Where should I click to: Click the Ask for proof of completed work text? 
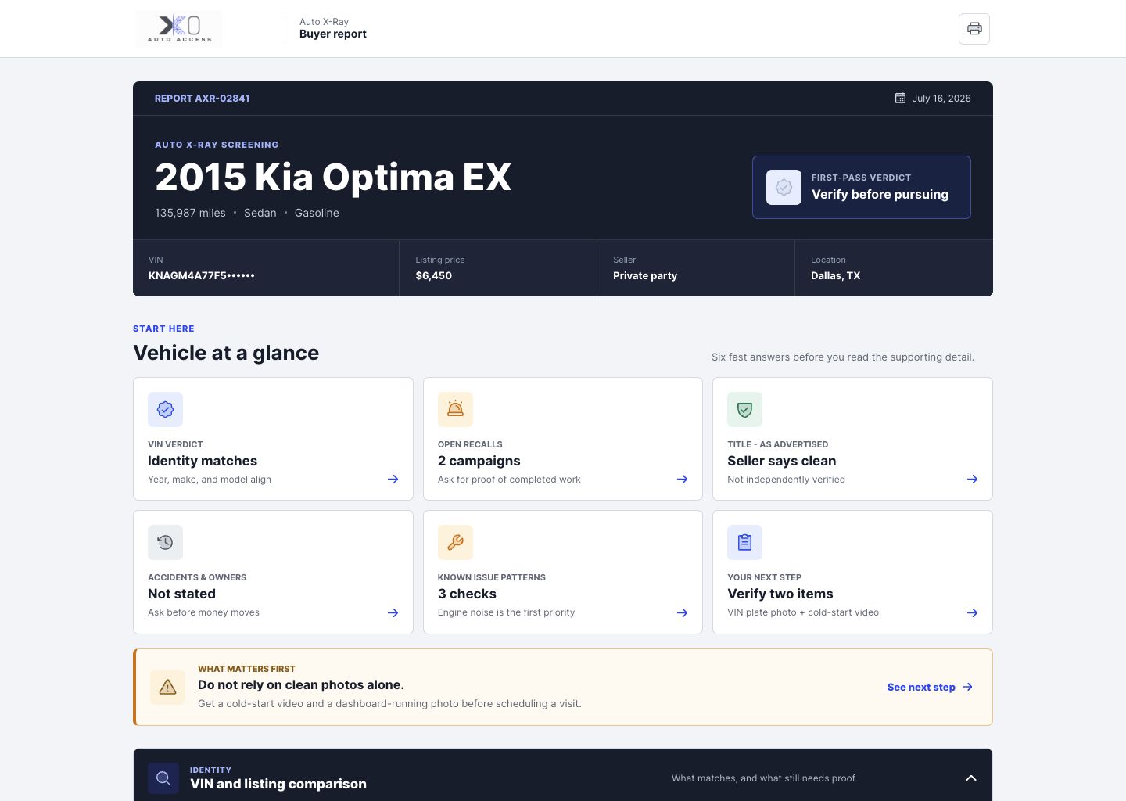(509, 480)
